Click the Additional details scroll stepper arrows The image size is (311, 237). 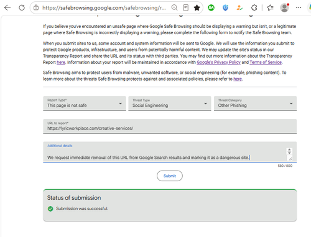coord(289,151)
